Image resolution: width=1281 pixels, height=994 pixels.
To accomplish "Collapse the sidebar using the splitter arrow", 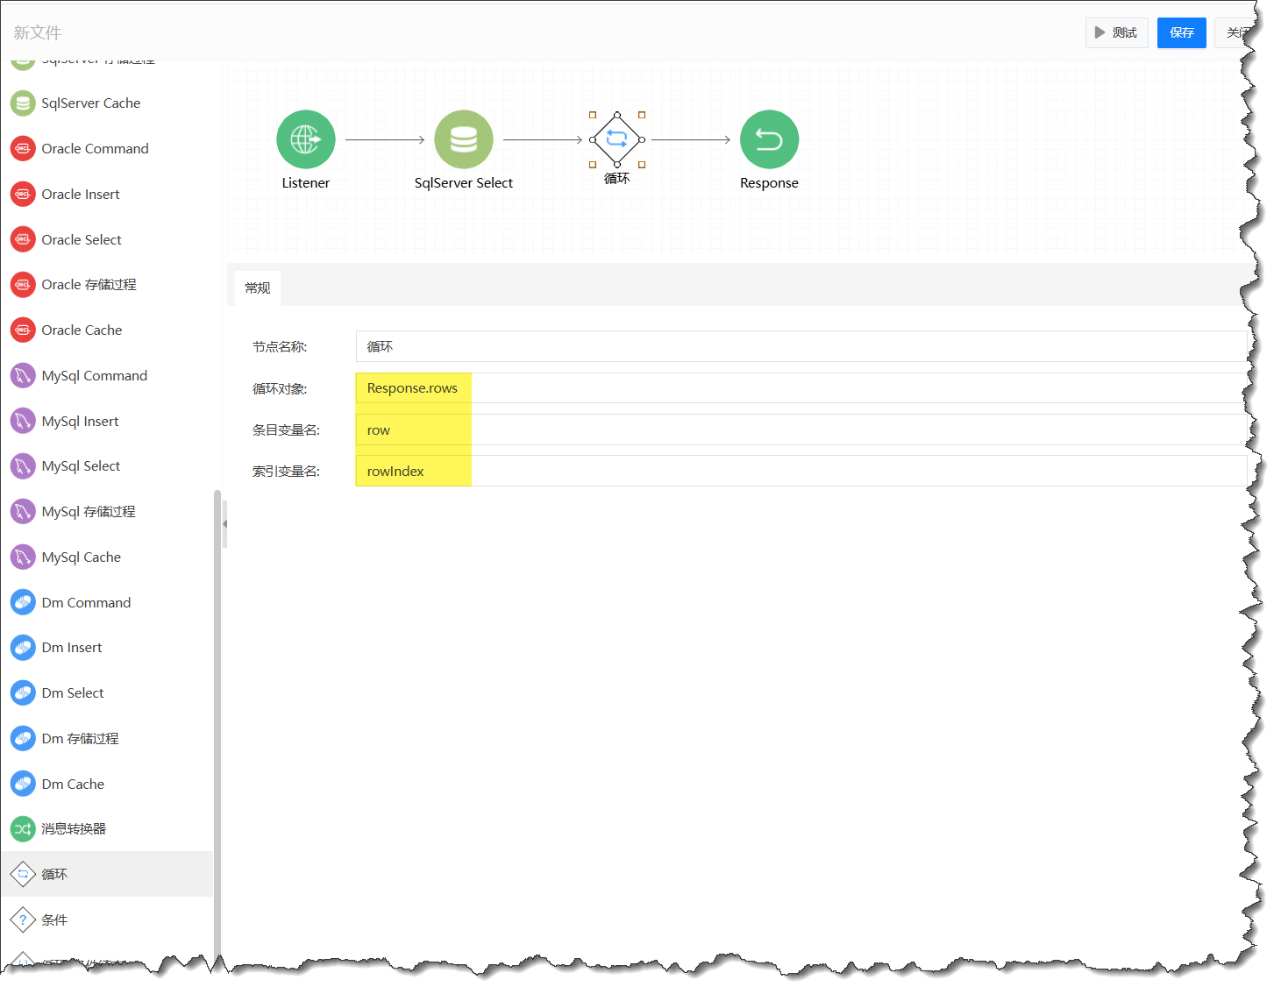I will [x=224, y=524].
